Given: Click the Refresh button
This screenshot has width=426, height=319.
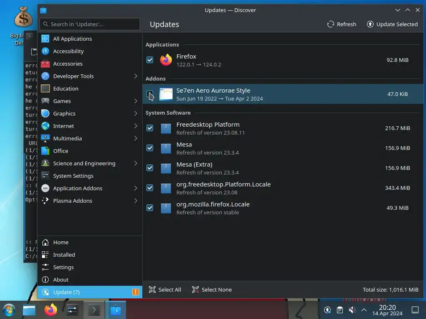Looking at the screenshot, I should pos(342,25).
